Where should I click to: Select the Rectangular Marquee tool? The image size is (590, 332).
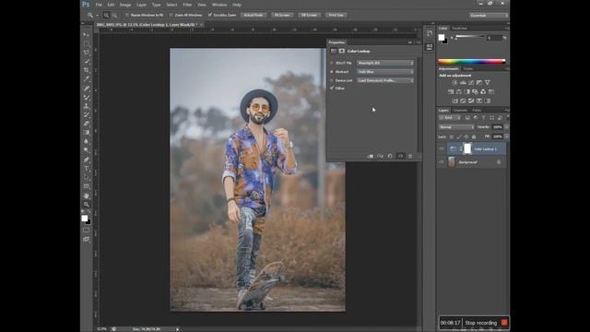(x=87, y=43)
